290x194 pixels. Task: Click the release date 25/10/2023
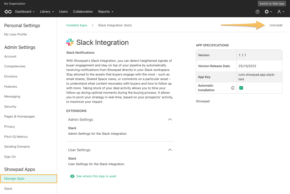click(247, 66)
